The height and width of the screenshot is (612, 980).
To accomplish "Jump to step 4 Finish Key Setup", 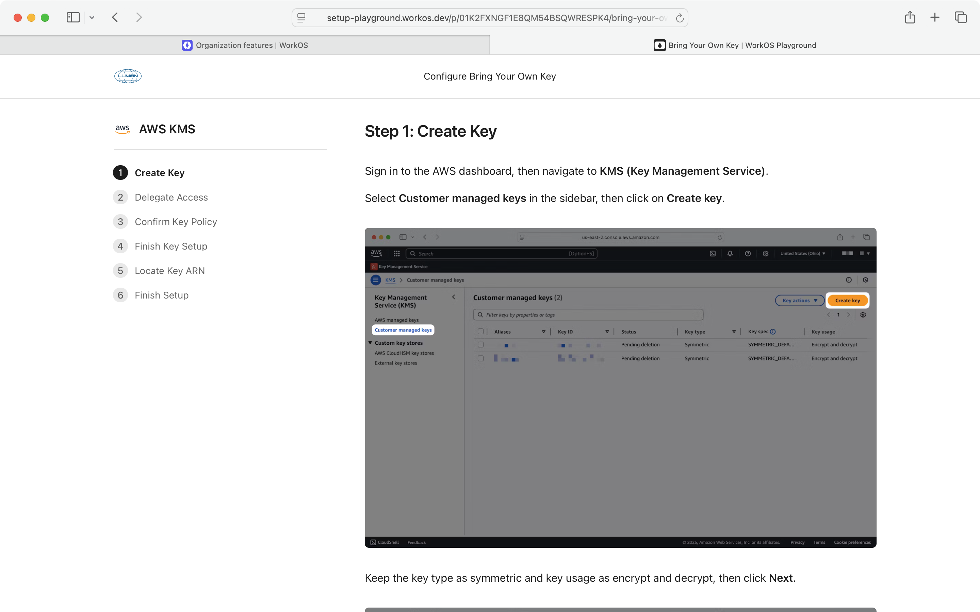I will tap(171, 246).
